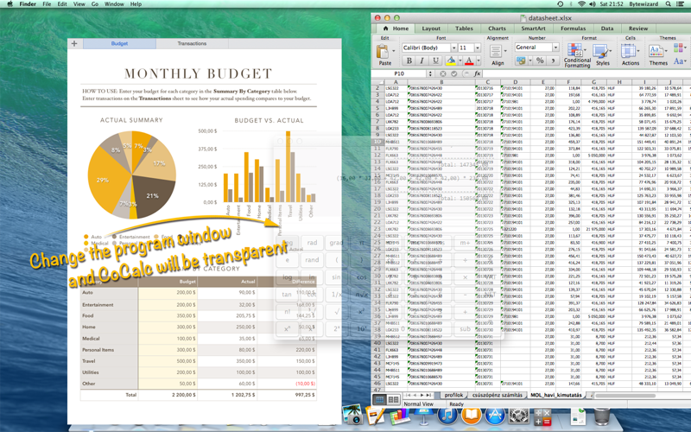
Task: Click the formula bar confirm check icon
Action: click(x=454, y=73)
